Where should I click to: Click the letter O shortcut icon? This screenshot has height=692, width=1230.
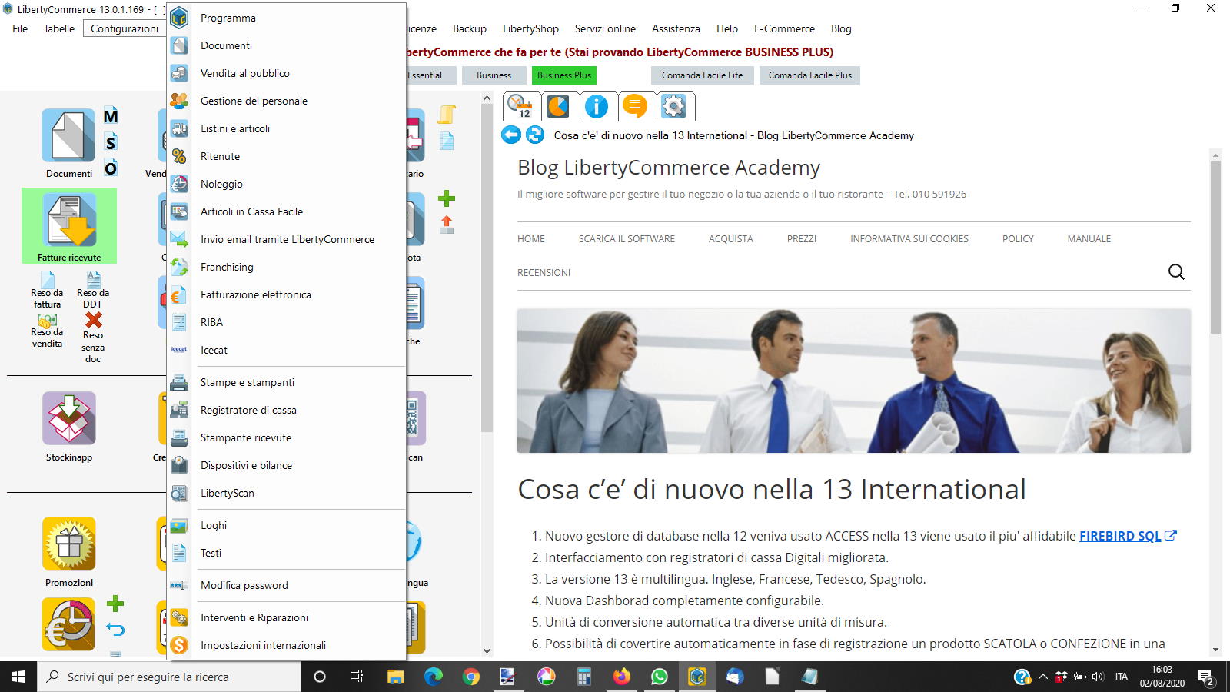111,168
